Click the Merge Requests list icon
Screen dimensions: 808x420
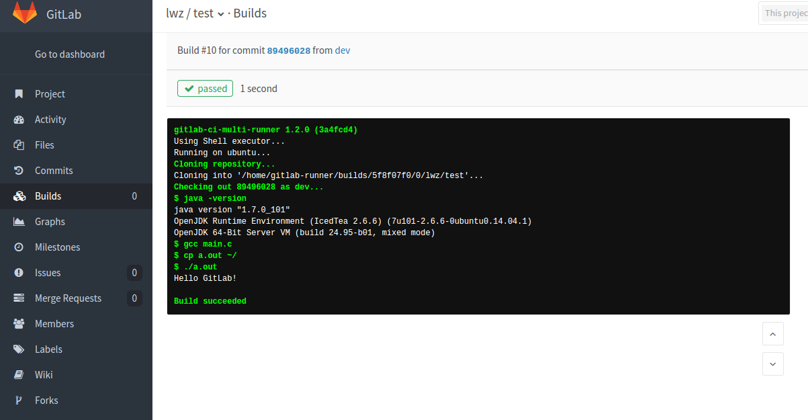point(19,298)
